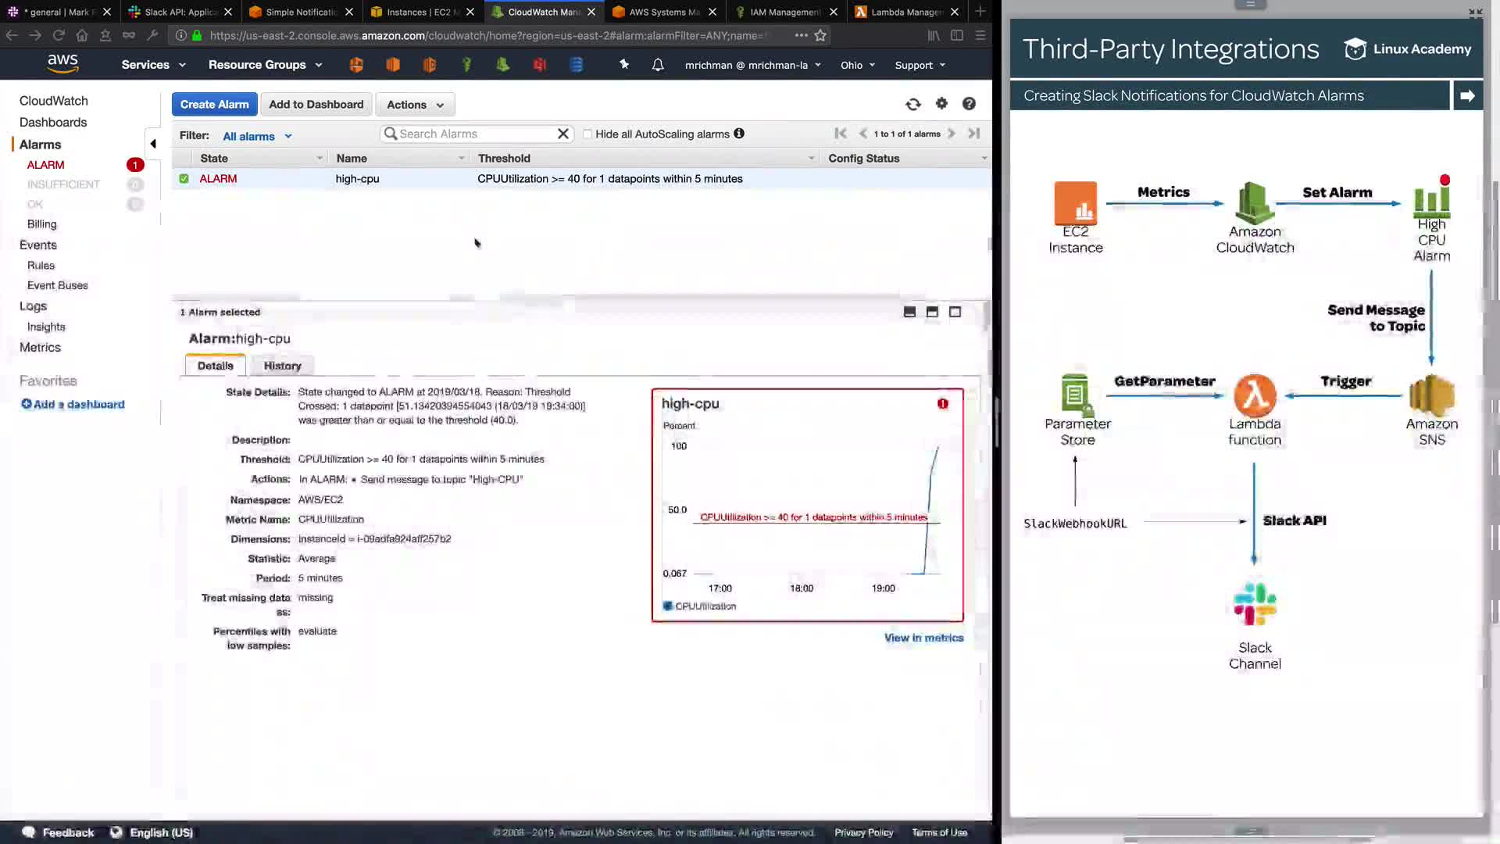Click the help question mark icon
The width and height of the screenshot is (1500, 844).
tap(969, 104)
